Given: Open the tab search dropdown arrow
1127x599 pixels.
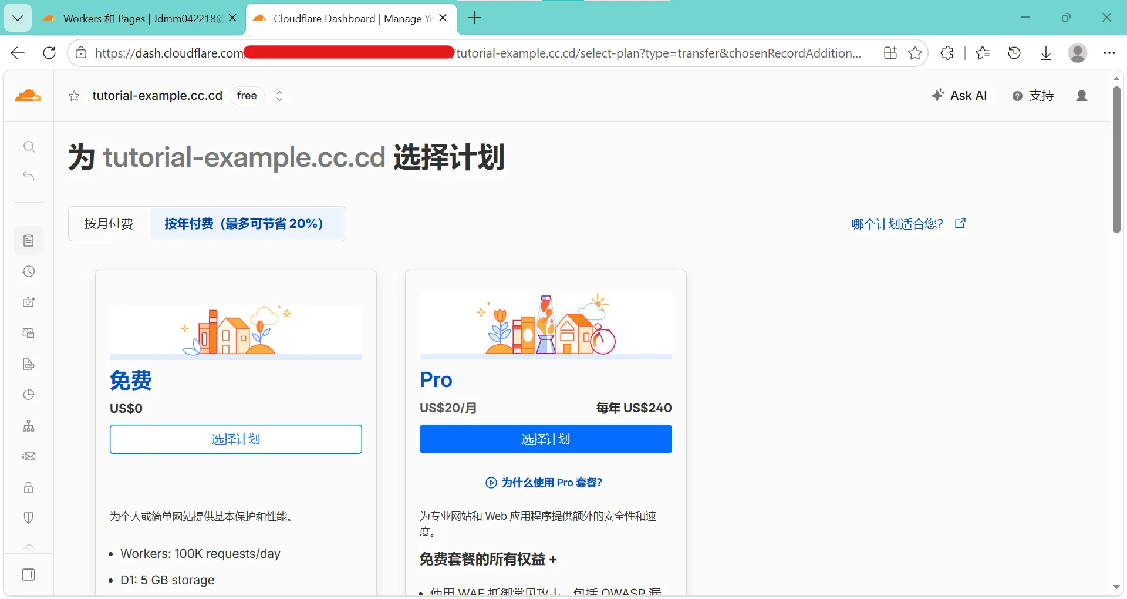Looking at the screenshot, I should coord(18,18).
